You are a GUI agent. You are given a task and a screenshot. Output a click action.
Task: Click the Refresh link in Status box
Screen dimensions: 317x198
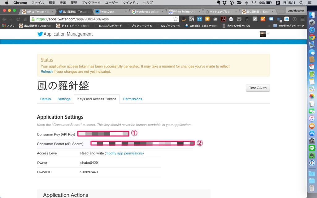(x=46, y=71)
